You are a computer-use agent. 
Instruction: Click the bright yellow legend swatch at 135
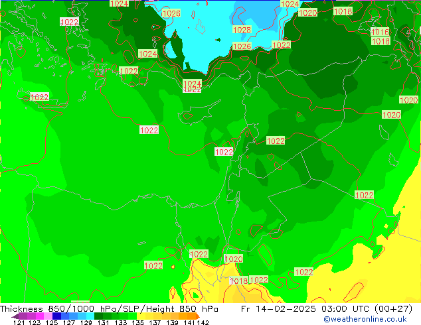tap(141, 316)
